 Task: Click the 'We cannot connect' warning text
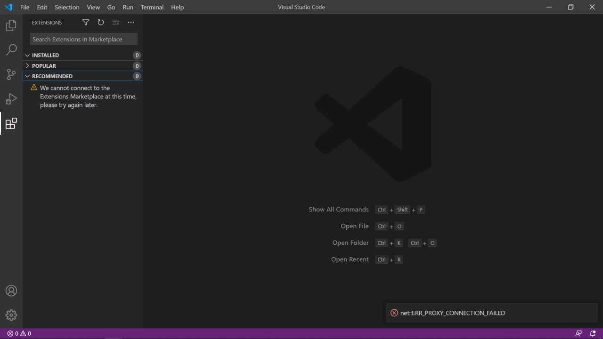pyautogui.click(x=88, y=97)
